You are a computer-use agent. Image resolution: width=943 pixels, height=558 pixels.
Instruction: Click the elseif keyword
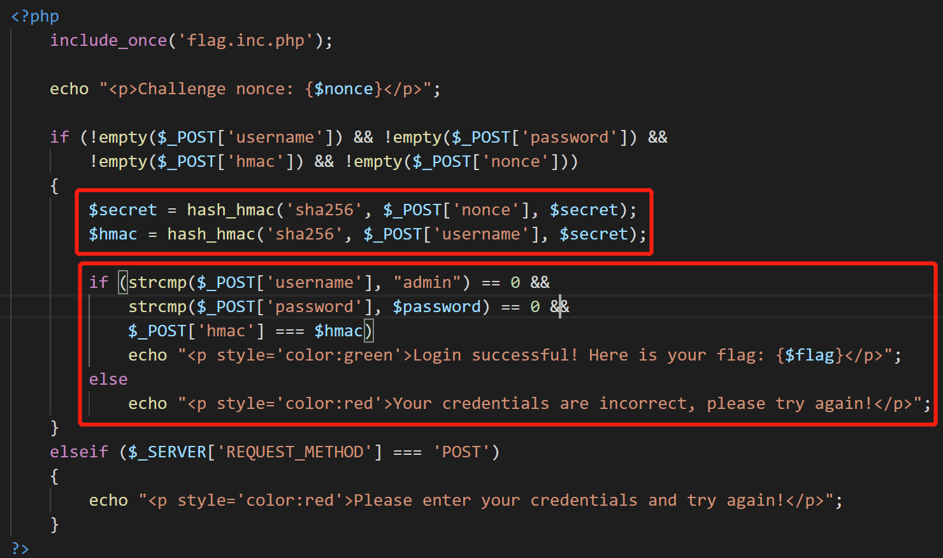[x=79, y=452]
